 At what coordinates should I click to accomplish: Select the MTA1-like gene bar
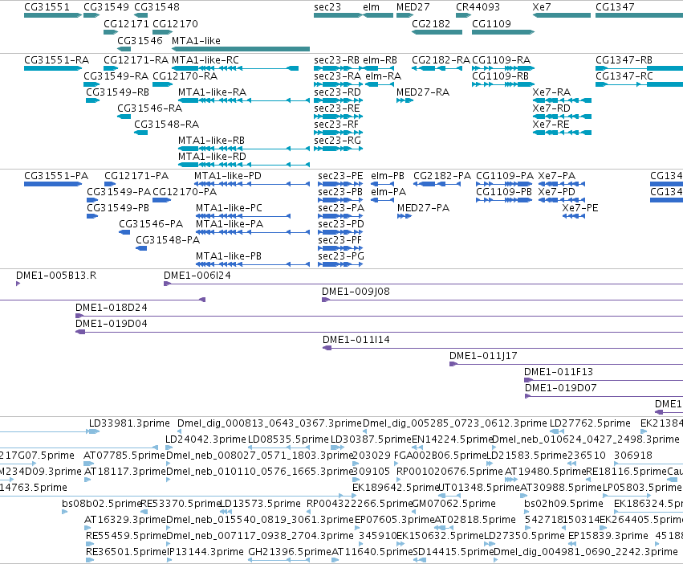pyautogui.click(x=241, y=49)
